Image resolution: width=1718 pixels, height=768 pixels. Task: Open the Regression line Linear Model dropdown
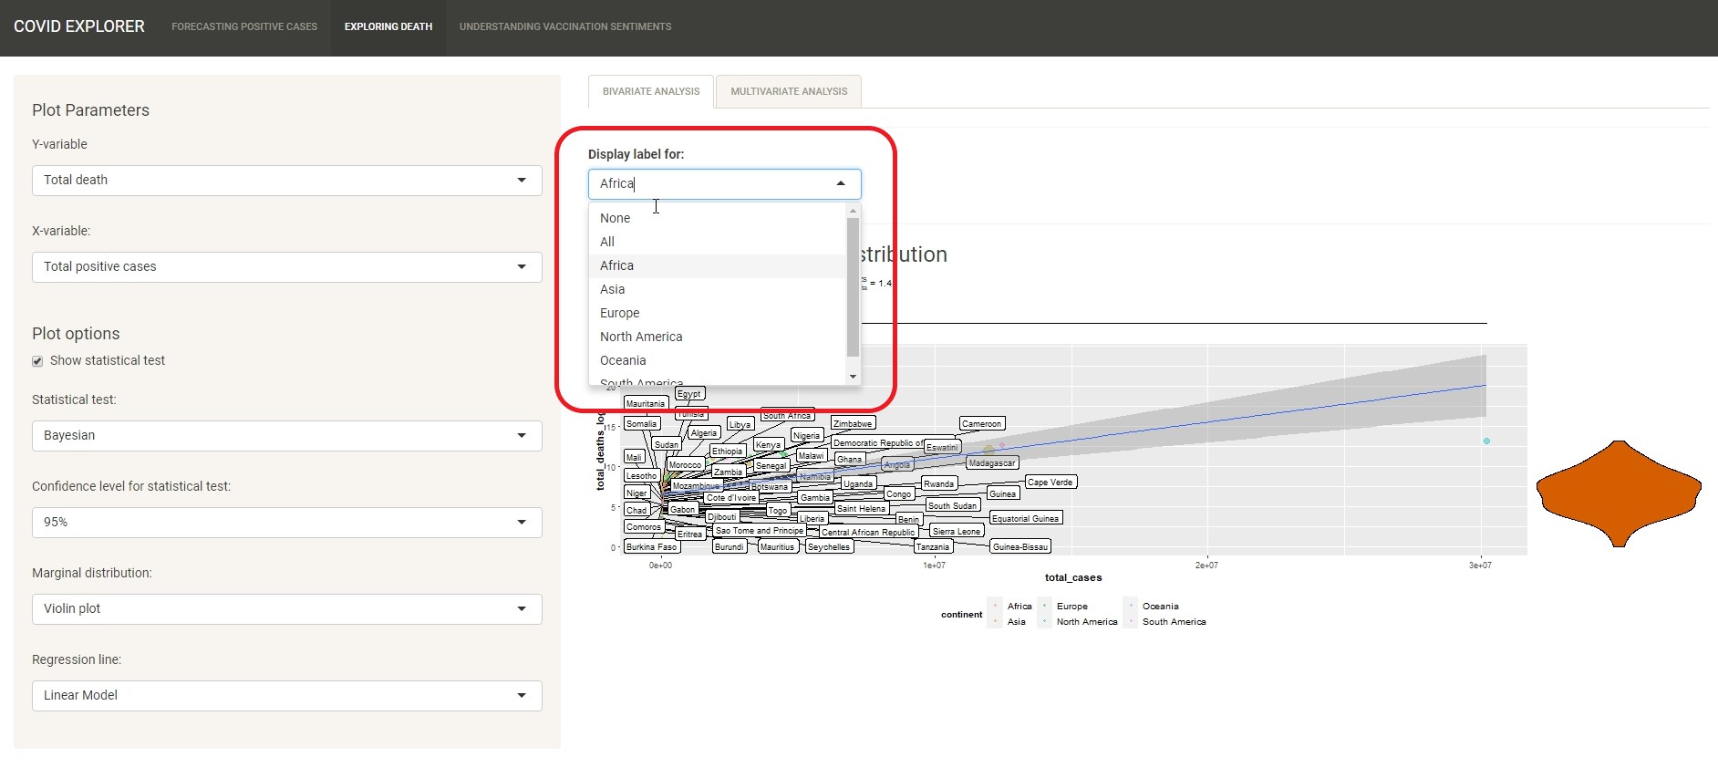(286, 696)
